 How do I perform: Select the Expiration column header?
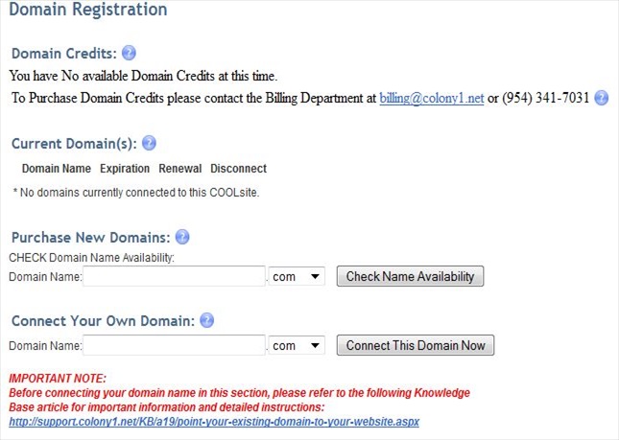click(125, 169)
